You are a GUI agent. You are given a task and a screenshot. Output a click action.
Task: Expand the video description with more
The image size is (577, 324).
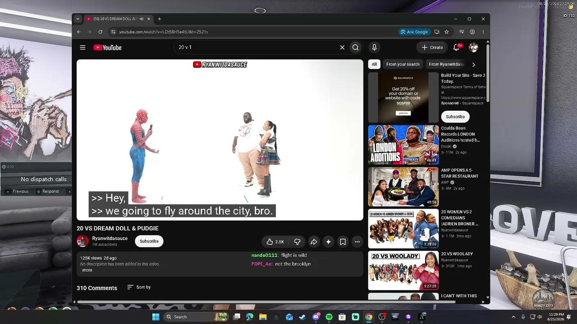[87, 270]
